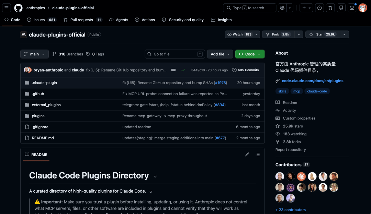Star the repository
This screenshot has width=371, height=214.
tap(323, 34)
